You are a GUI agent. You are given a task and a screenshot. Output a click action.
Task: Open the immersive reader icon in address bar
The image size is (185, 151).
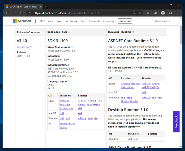(134, 13)
